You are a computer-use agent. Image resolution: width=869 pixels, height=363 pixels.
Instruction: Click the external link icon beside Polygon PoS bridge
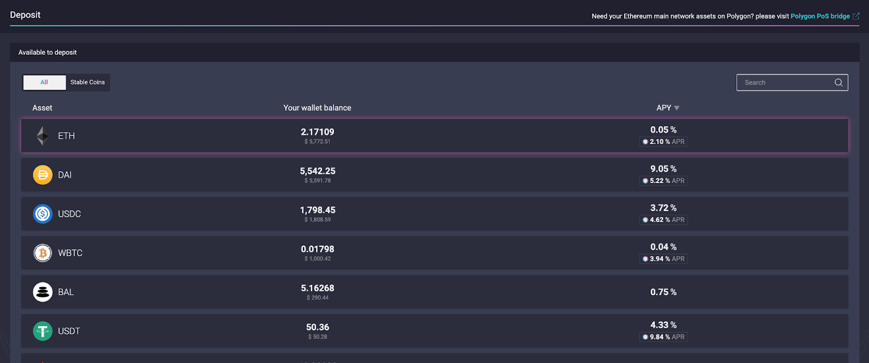[856, 16]
